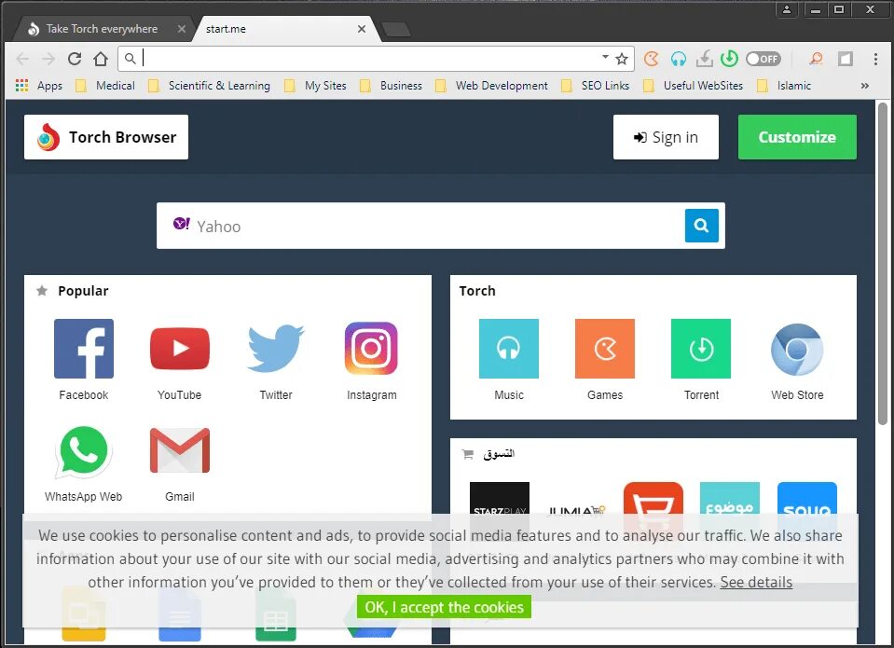The width and height of the screenshot is (894, 648).
Task: Select the start.me tab
Action: pos(280,29)
